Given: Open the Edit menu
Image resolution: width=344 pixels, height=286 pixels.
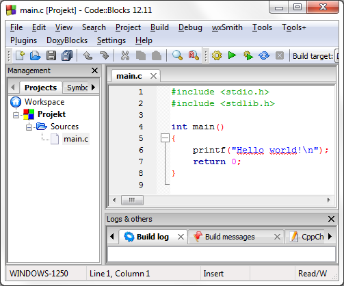Looking at the screenshot, I should tap(39, 27).
